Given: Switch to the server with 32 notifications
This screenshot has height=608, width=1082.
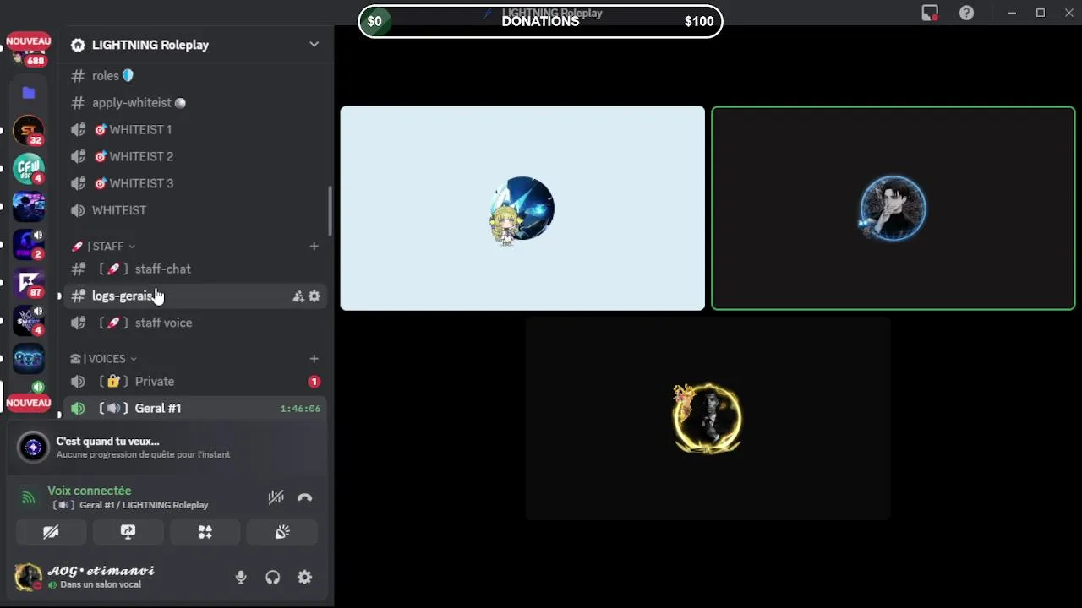Looking at the screenshot, I should (29, 131).
